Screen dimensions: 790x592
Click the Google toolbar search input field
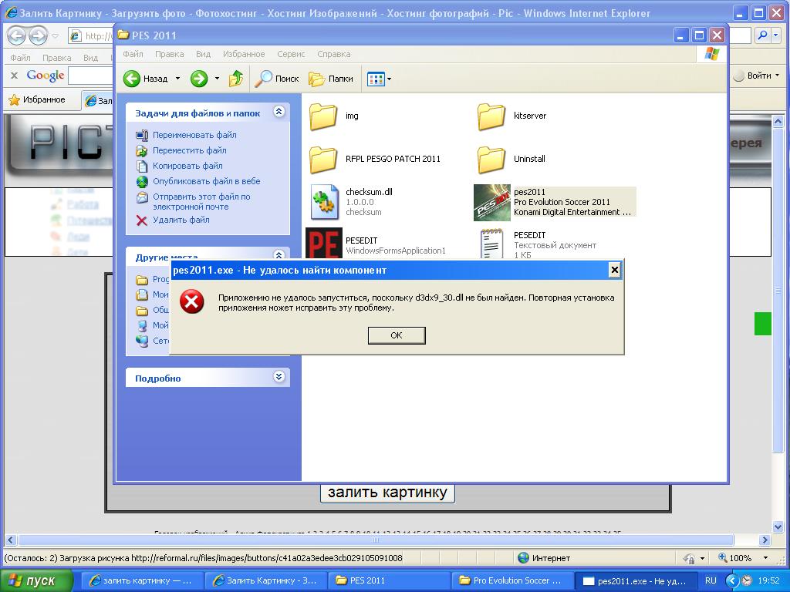(91, 76)
